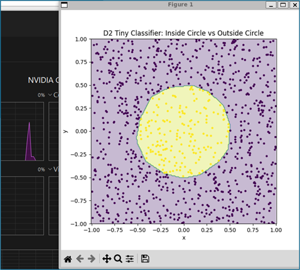
Task: Click the 0.50 tick label on the y axis
Action: coord(81,85)
